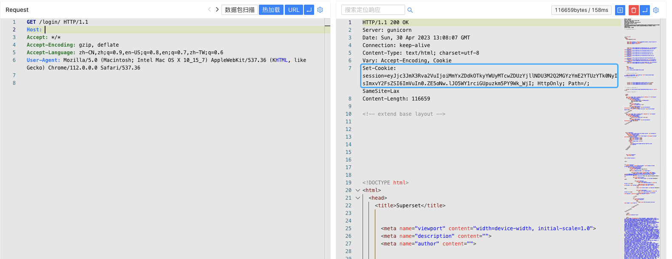Click the Date response header line

[x=416, y=38]
